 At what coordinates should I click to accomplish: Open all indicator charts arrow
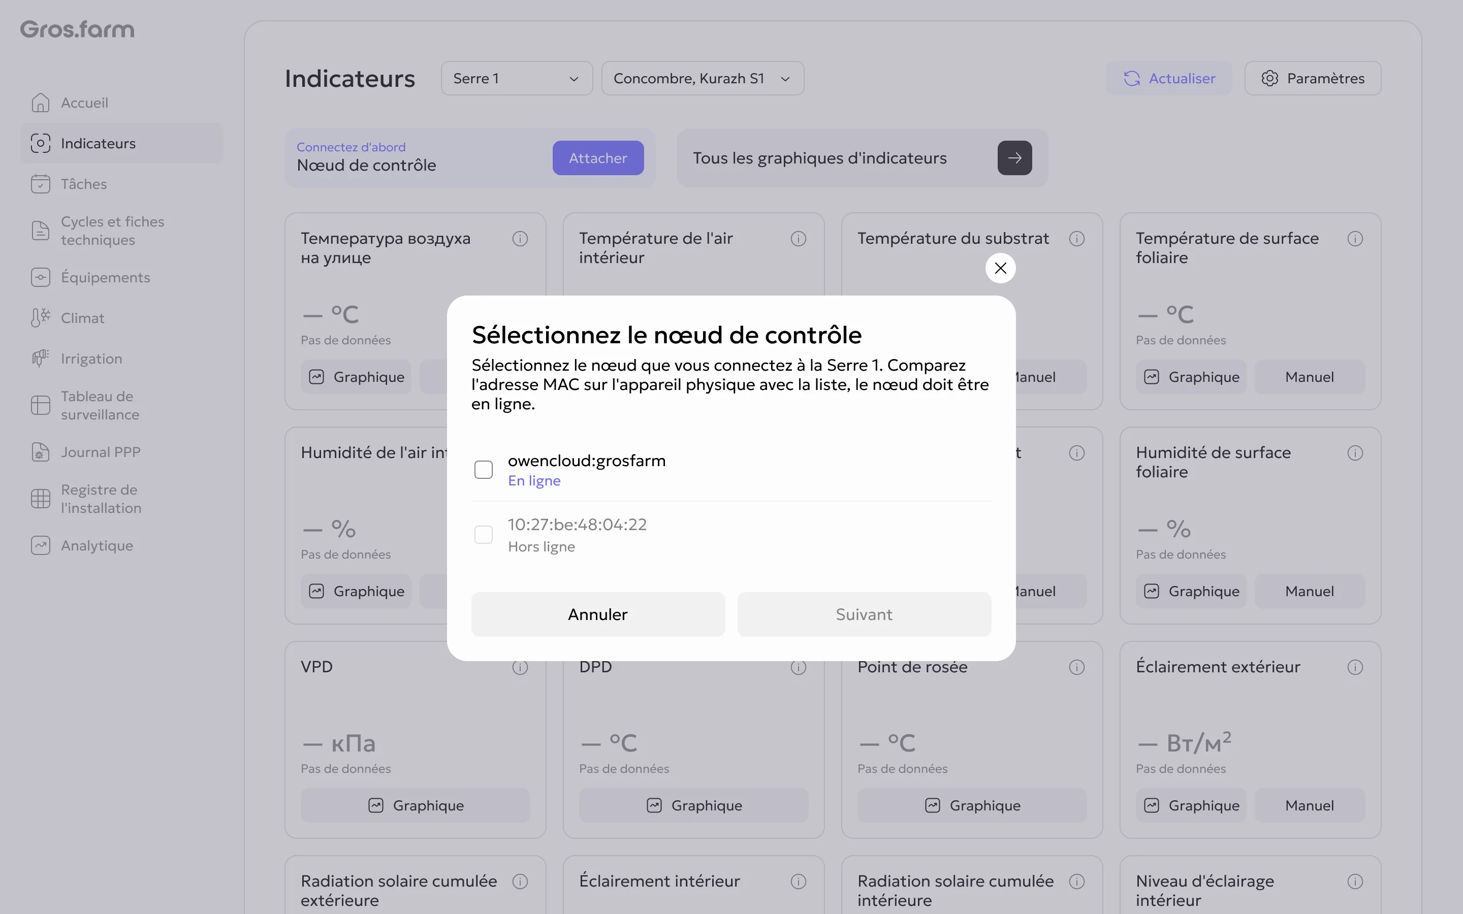coord(1014,158)
